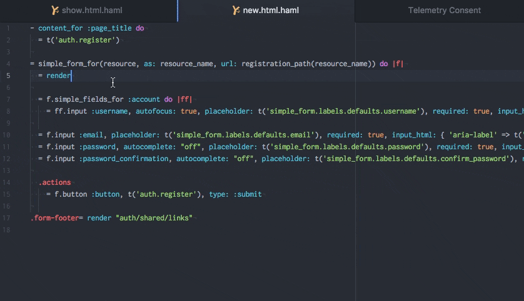Click 'simple_form.labels.defaults.email' string
Viewport: 524px width, 301px height.
pos(244,135)
